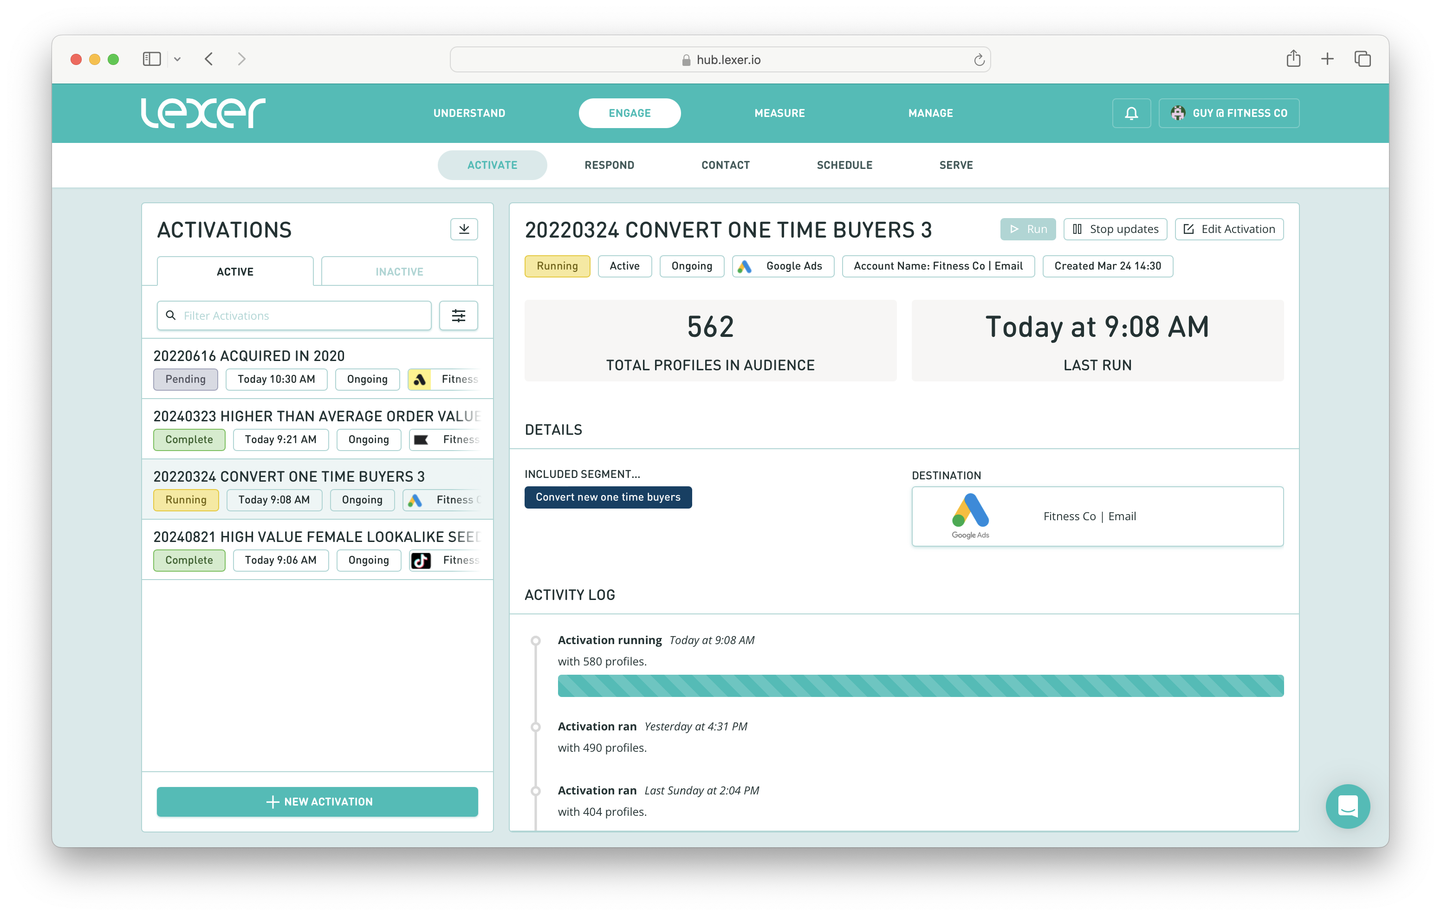1441x916 pixels.
Task: Click Google Ads logo in Destination card
Action: (970, 516)
